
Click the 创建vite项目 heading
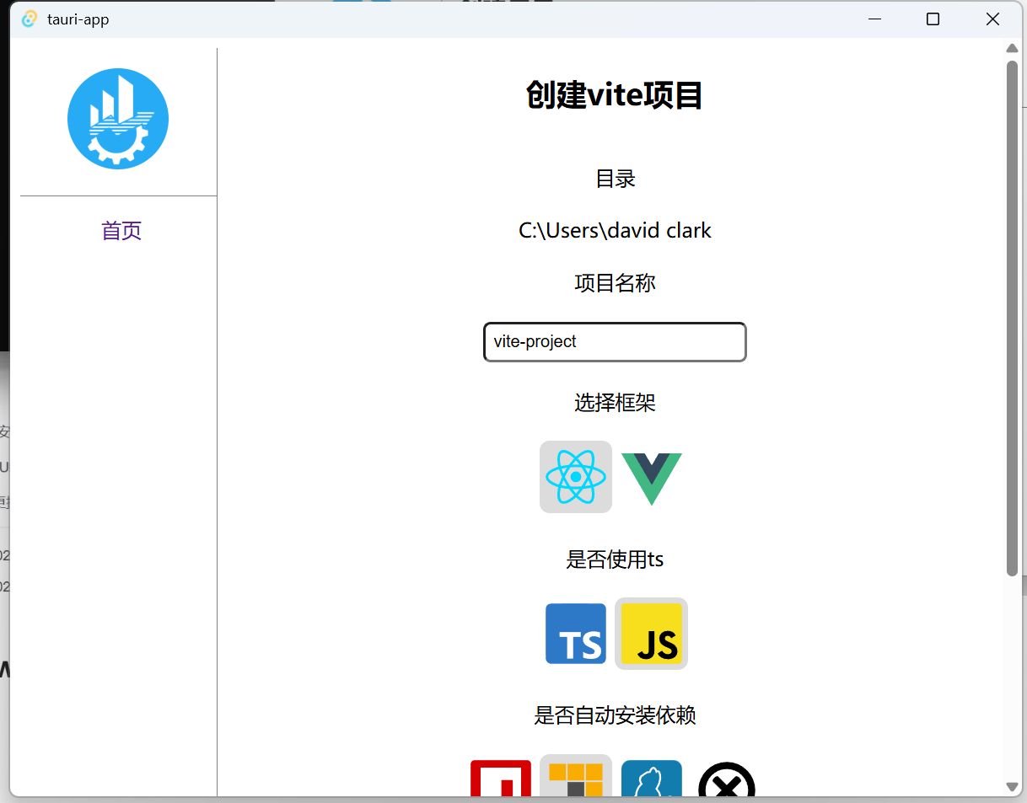pos(615,95)
